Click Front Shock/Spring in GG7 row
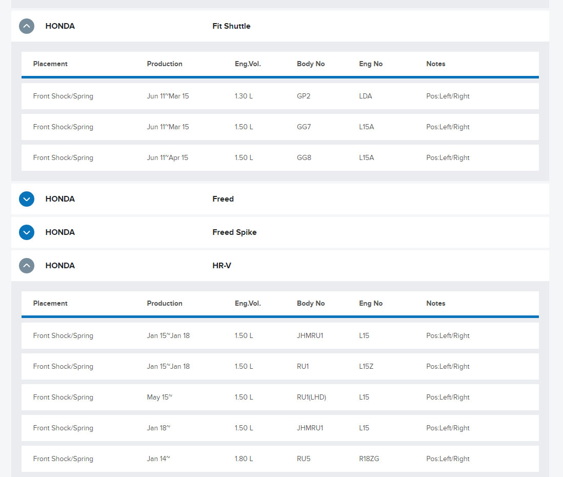 (x=63, y=127)
